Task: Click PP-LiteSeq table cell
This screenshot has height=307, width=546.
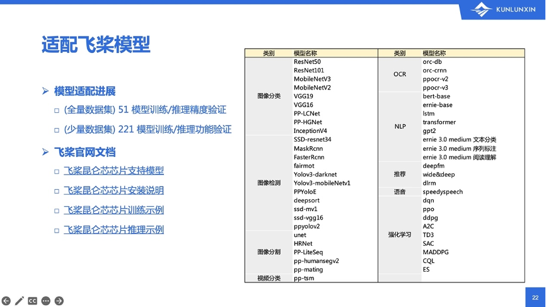Action: 308,252
